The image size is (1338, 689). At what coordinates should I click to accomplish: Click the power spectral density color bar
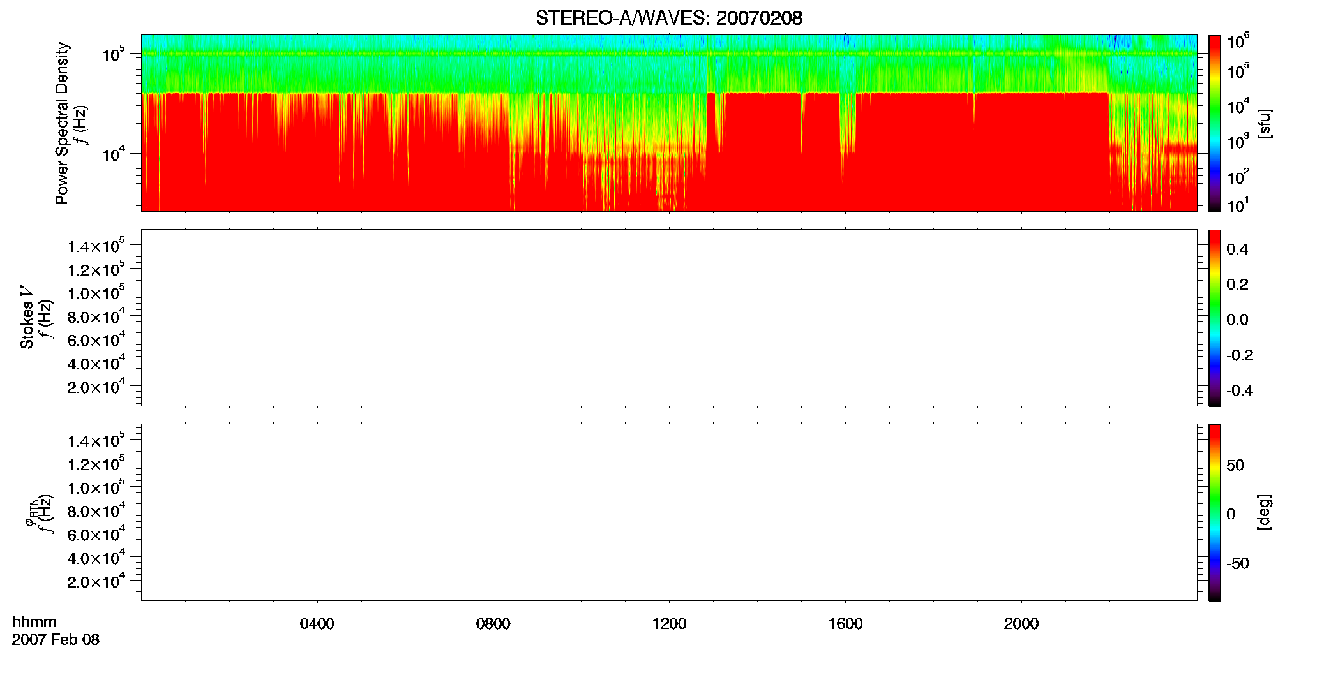click(1215, 123)
